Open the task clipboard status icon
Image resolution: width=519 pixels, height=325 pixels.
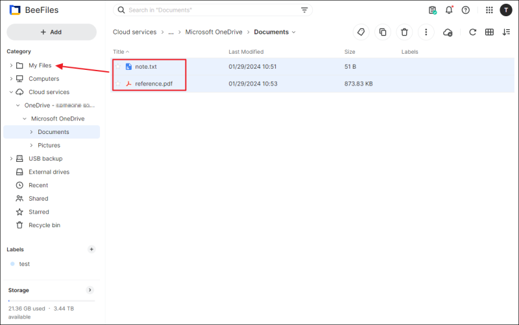[432, 10]
